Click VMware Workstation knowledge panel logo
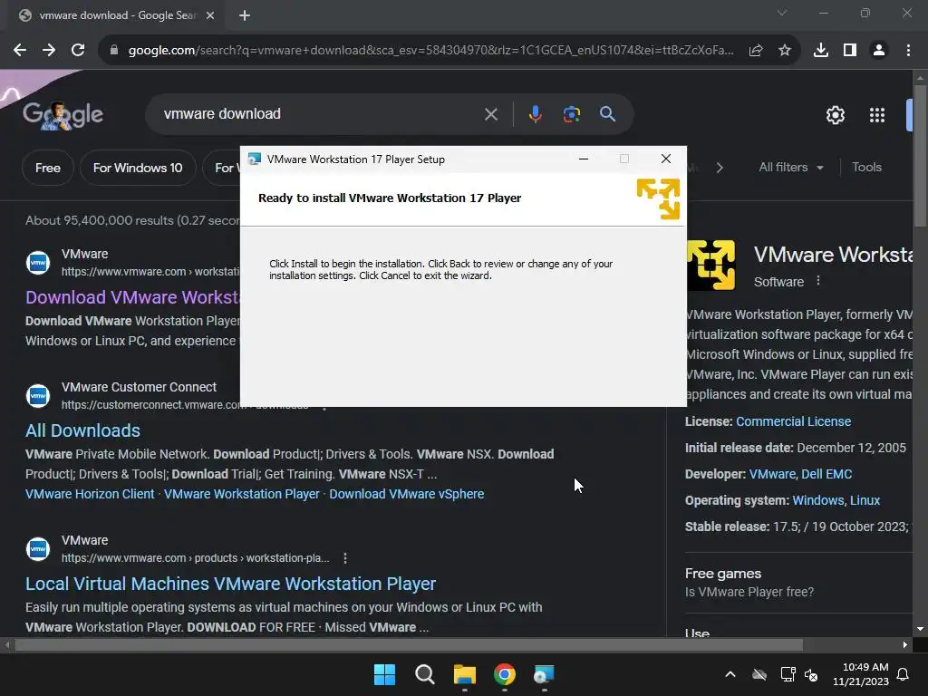The width and height of the screenshot is (928, 696). click(x=710, y=265)
